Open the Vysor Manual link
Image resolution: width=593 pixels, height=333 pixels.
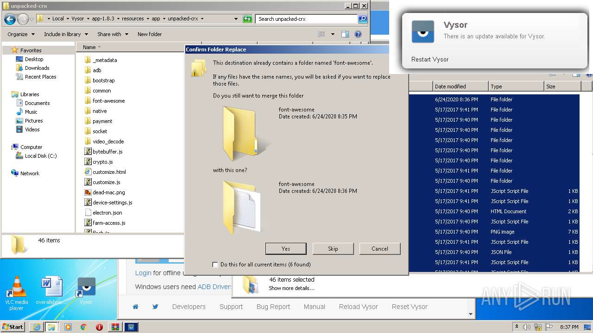coord(315,307)
